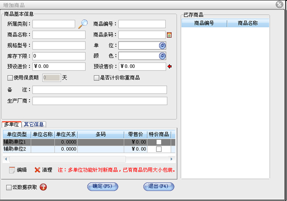Switch to the 其它信息 tab

pos(34,125)
